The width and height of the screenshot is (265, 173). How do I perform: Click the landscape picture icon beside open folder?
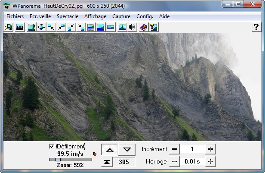pos(19,27)
